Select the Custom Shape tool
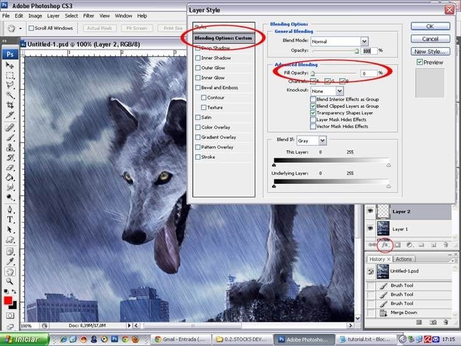The width and height of the screenshot is (461, 346). click(x=10, y=240)
